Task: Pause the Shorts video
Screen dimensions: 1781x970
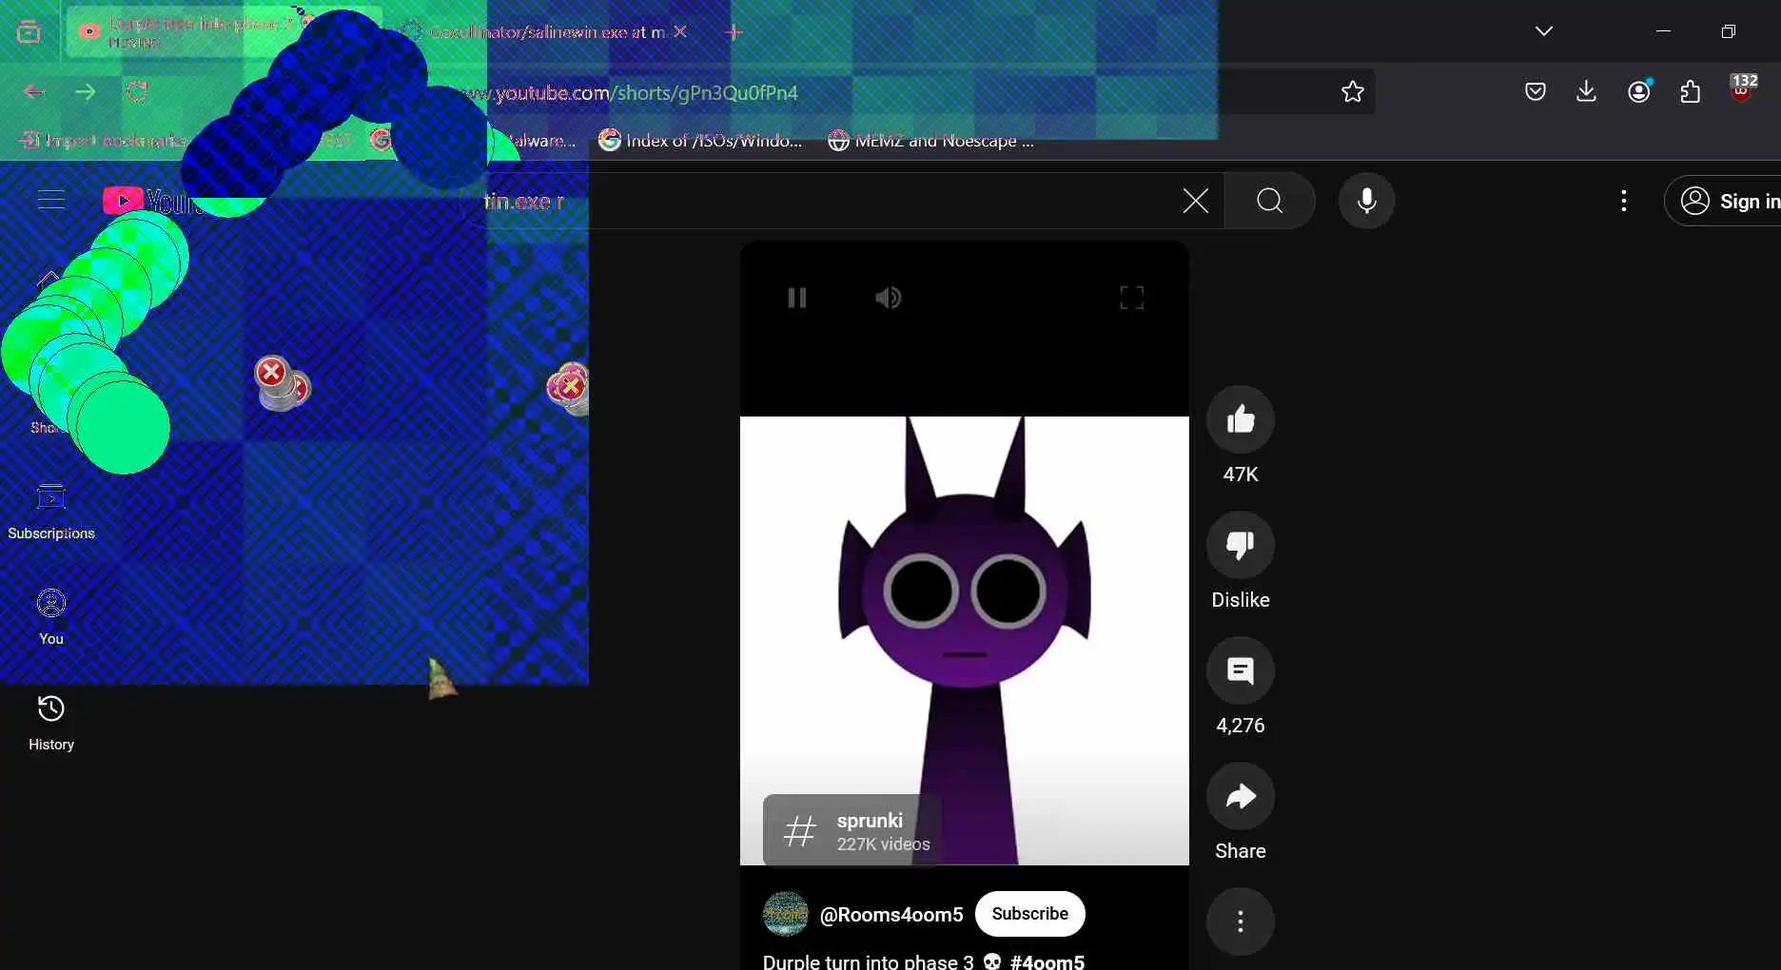Action: 797,298
